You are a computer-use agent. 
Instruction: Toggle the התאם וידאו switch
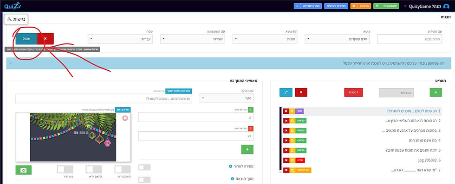click(x=94, y=169)
